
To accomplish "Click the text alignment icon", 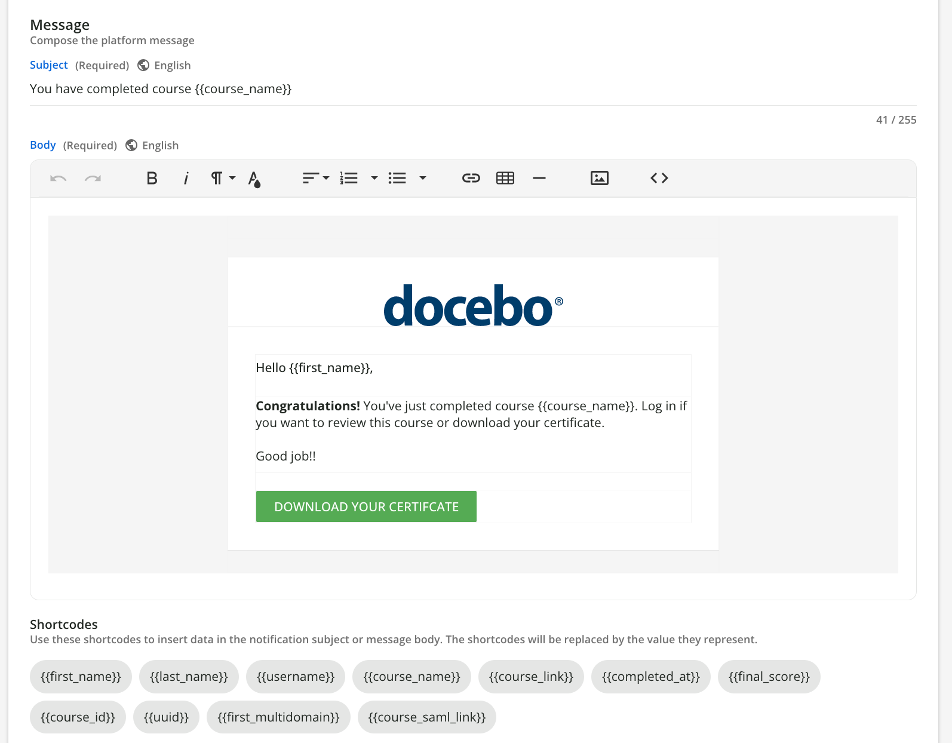I will (x=311, y=178).
